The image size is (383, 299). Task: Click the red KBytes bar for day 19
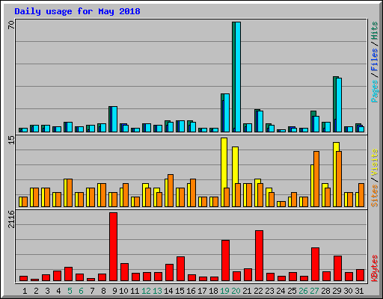pos(225,261)
